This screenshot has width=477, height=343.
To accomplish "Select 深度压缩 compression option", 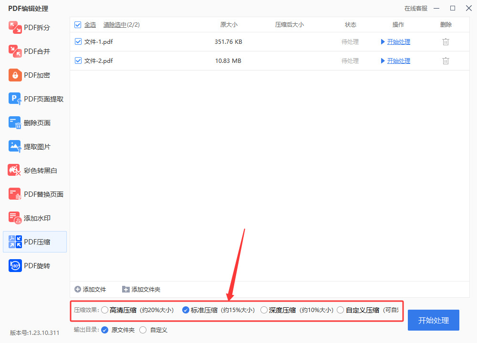I will click(264, 310).
